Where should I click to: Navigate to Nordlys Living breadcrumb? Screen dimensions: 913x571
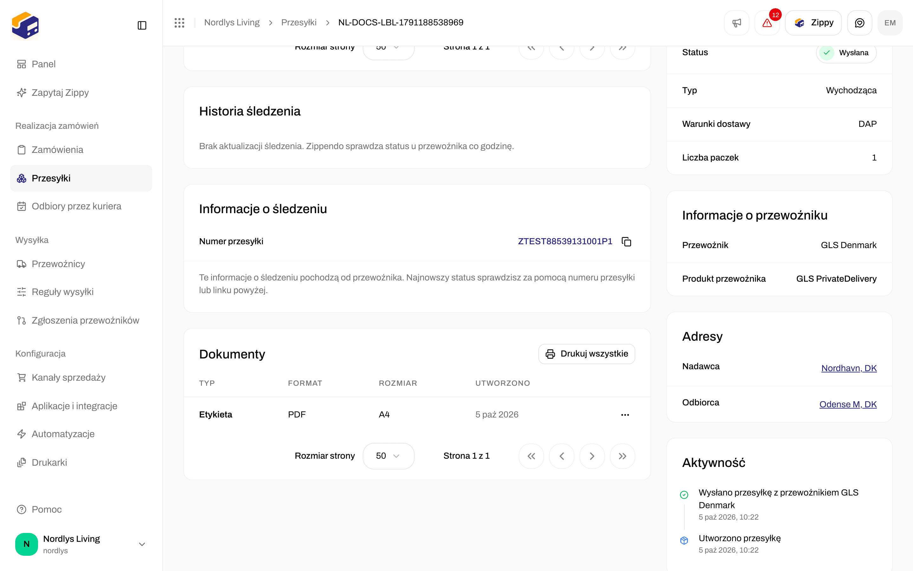coord(232,23)
